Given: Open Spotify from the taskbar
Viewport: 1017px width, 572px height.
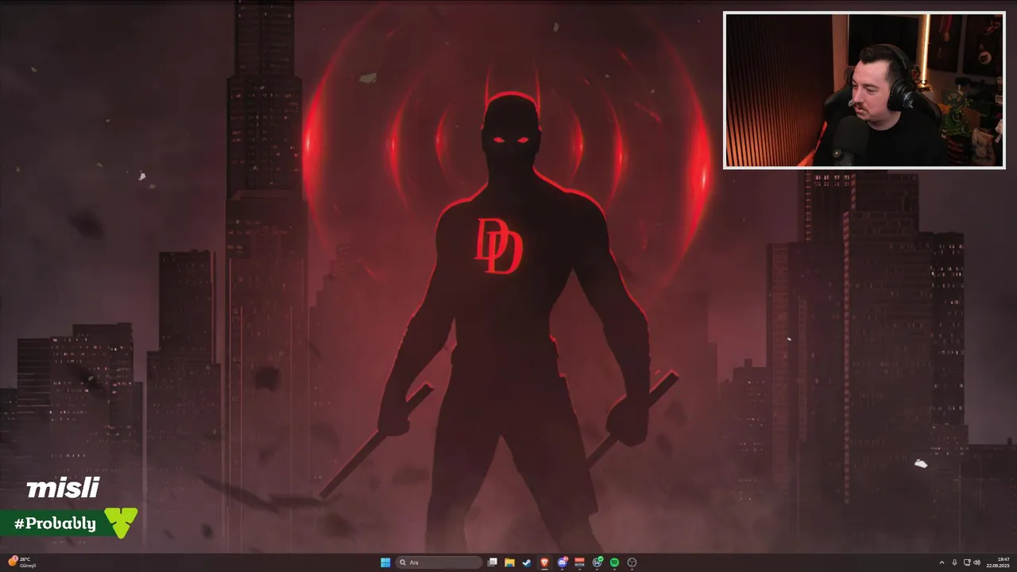Looking at the screenshot, I should tap(614, 562).
